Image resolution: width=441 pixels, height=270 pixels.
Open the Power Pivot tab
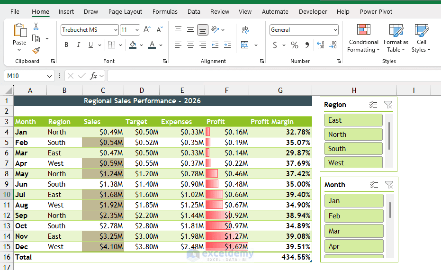tap(376, 11)
